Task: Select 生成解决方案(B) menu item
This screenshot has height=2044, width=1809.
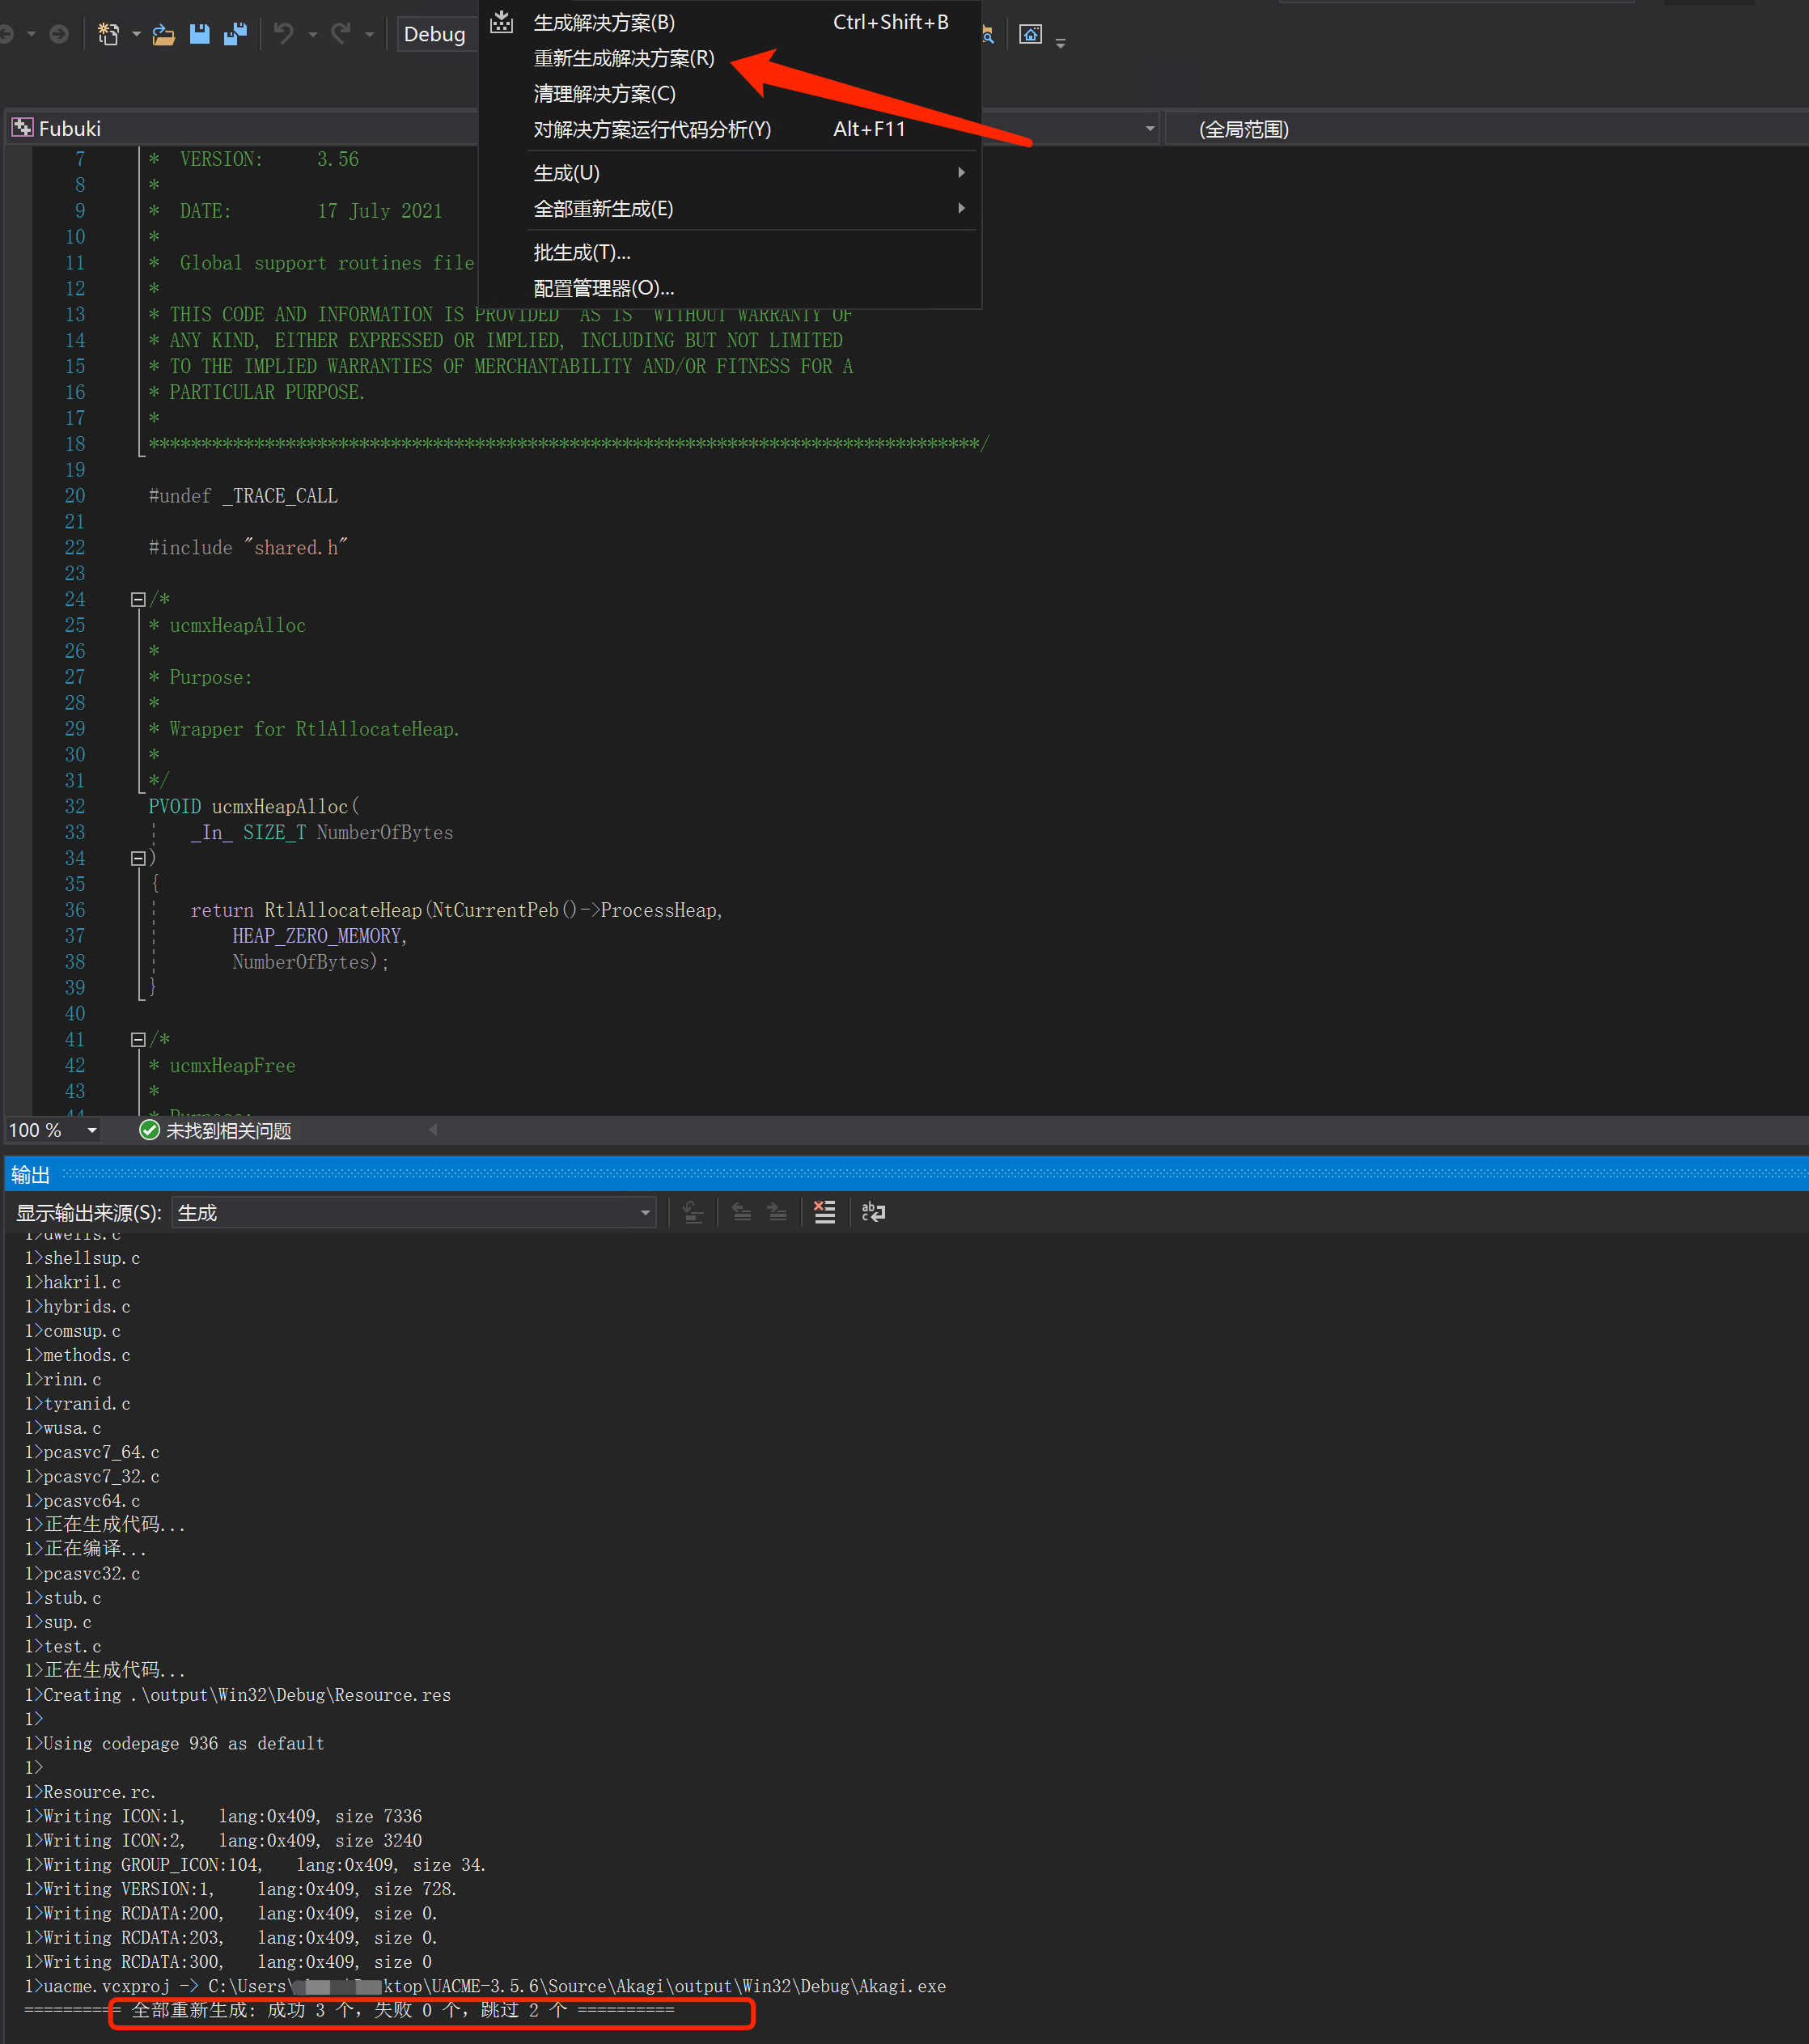Action: click(730, 22)
